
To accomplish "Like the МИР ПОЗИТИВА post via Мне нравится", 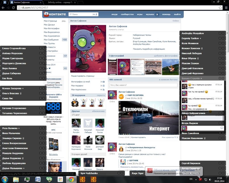I will tap(170, 137).
